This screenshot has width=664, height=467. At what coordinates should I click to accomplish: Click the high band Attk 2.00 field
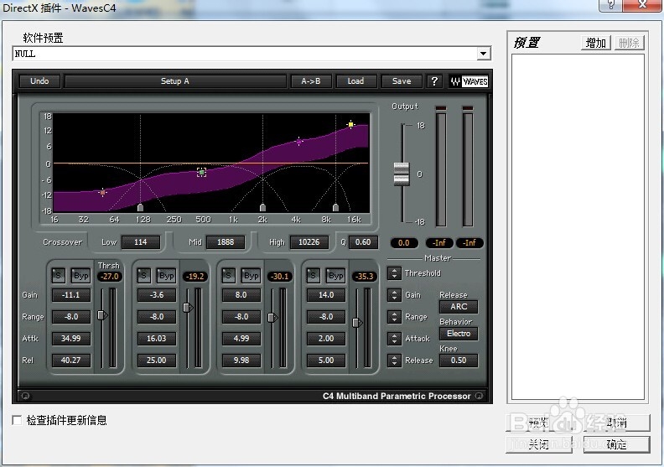(326, 338)
